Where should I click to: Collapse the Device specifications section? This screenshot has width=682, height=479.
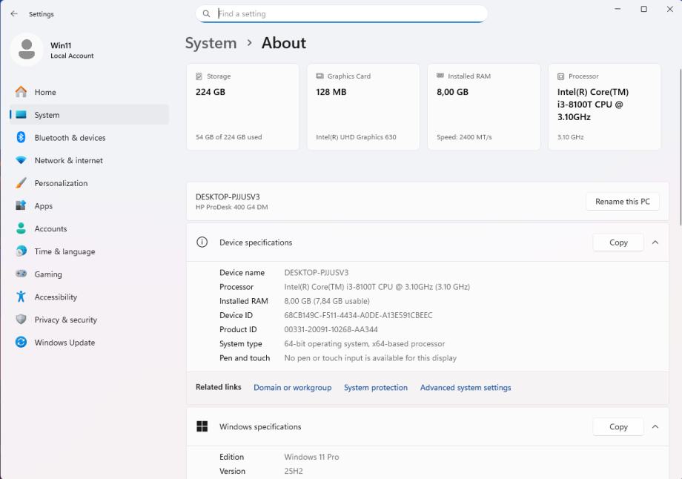point(655,242)
